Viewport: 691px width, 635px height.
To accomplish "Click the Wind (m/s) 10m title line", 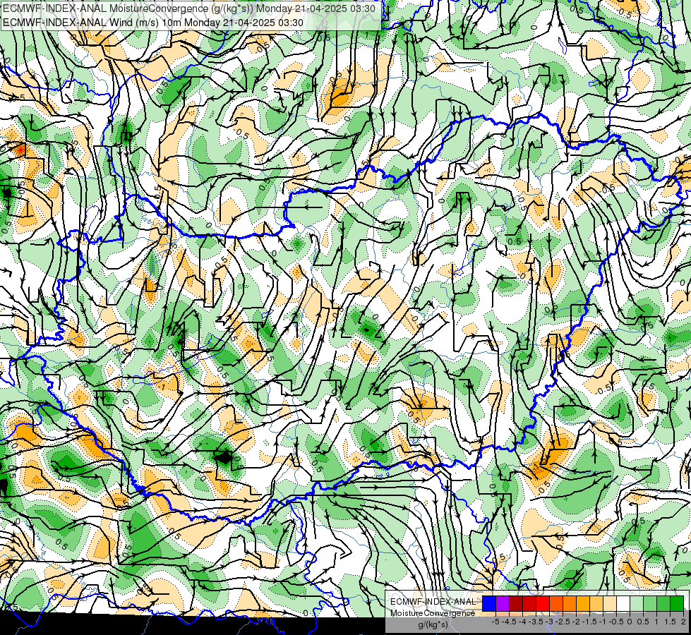I will [x=153, y=22].
